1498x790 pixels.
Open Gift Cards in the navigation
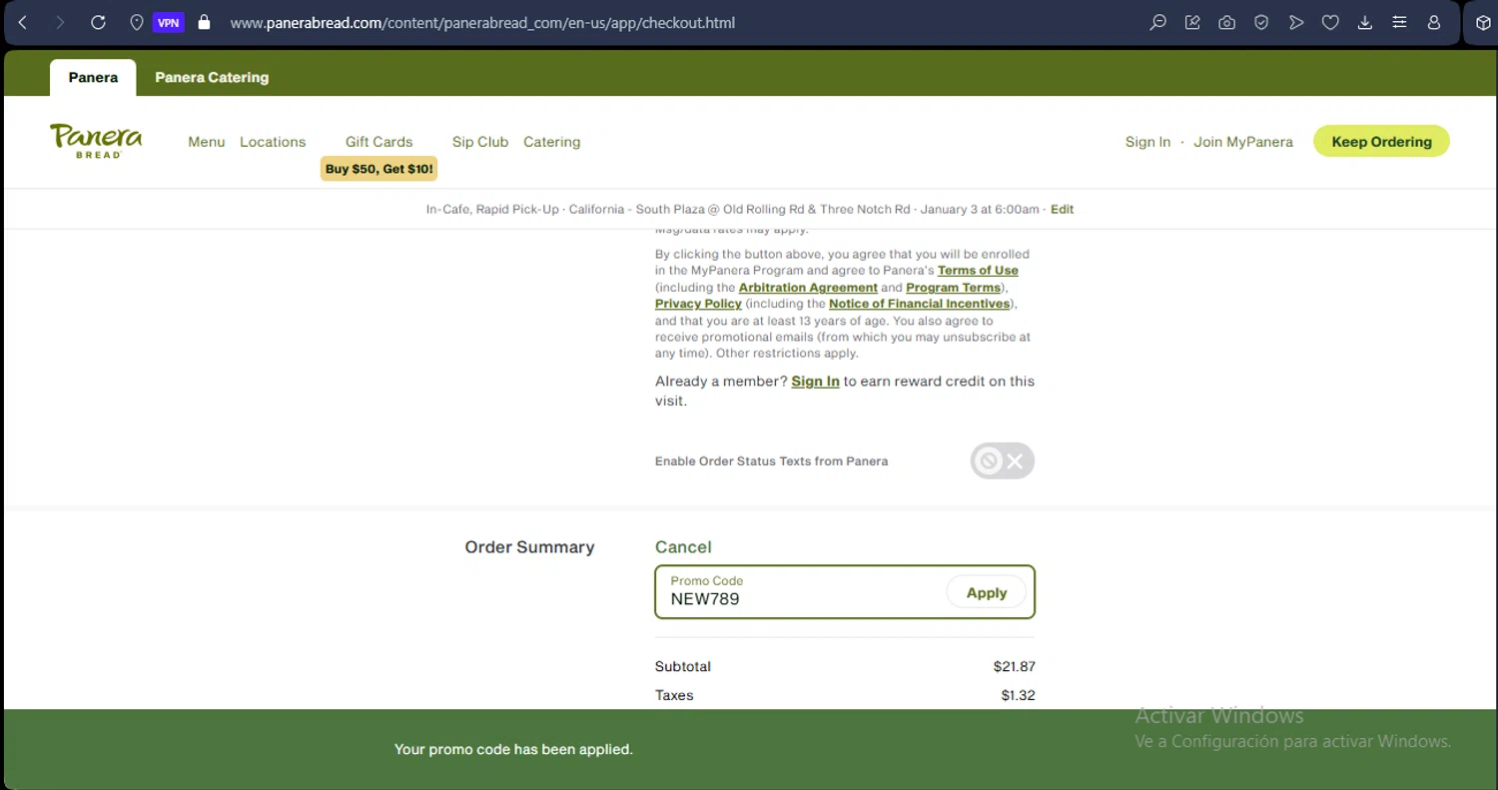tap(378, 142)
